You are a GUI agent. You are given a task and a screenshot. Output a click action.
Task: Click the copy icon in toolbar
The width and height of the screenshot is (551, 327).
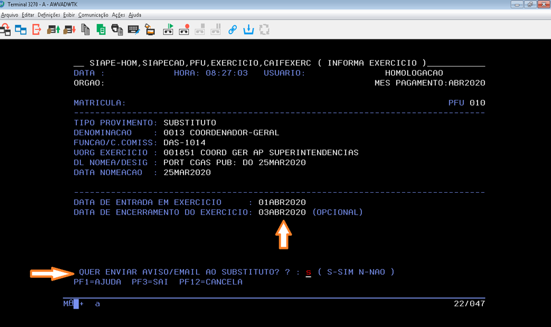click(x=85, y=29)
